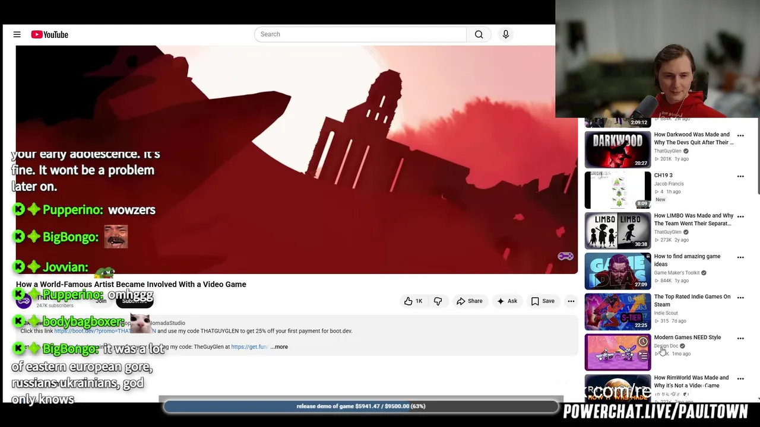Go to YouTube home via logo
The image size is (760, 427).
(50, 34)
